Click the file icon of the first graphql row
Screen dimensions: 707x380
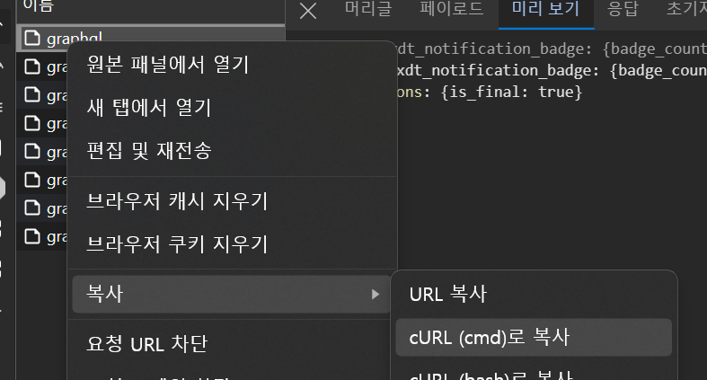point(32,39)
